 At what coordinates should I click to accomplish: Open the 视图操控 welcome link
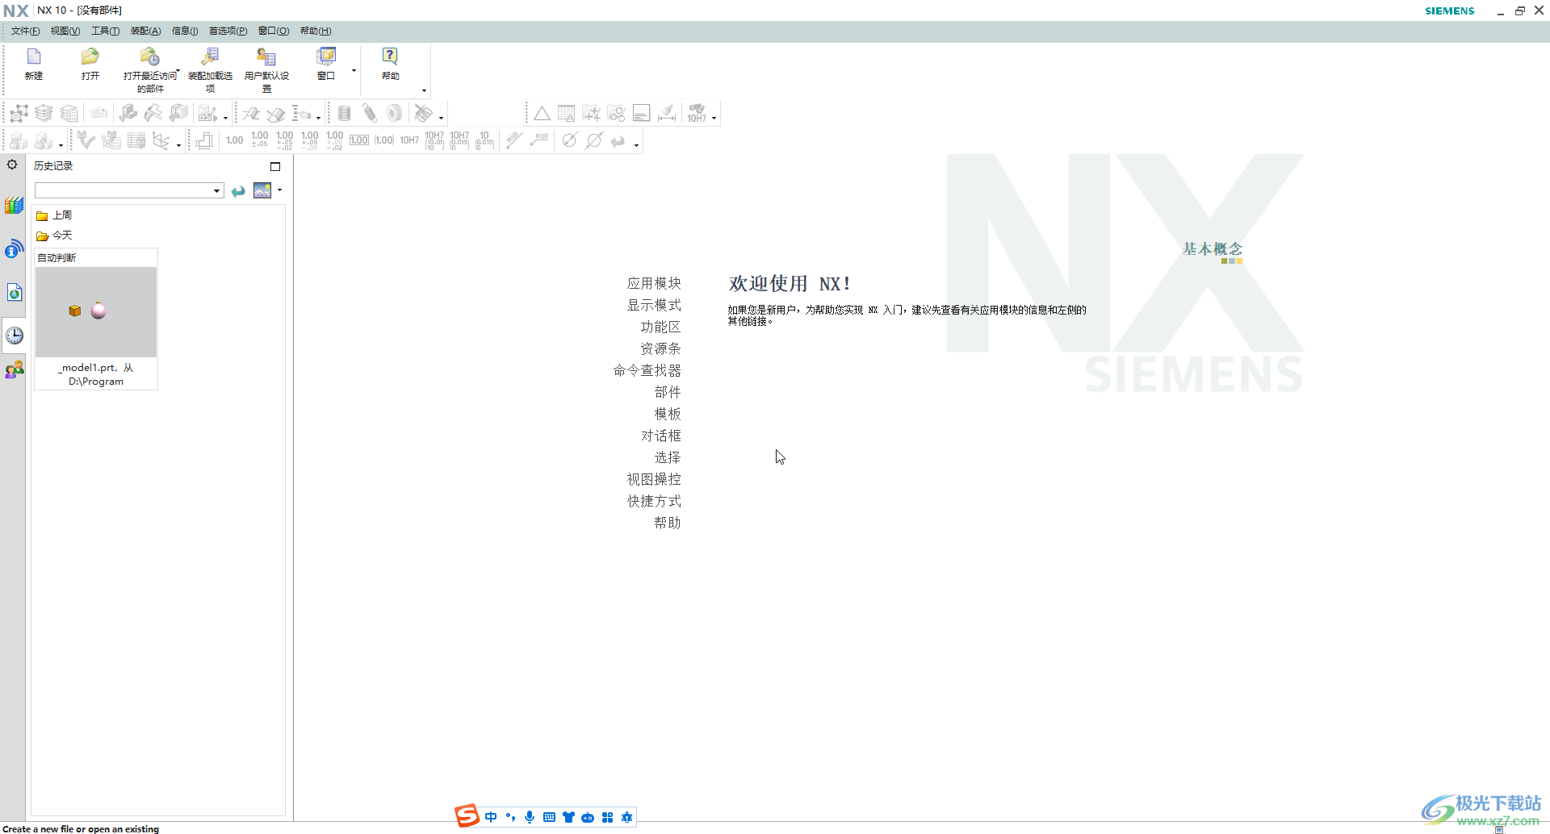click(x=654, y=479)
